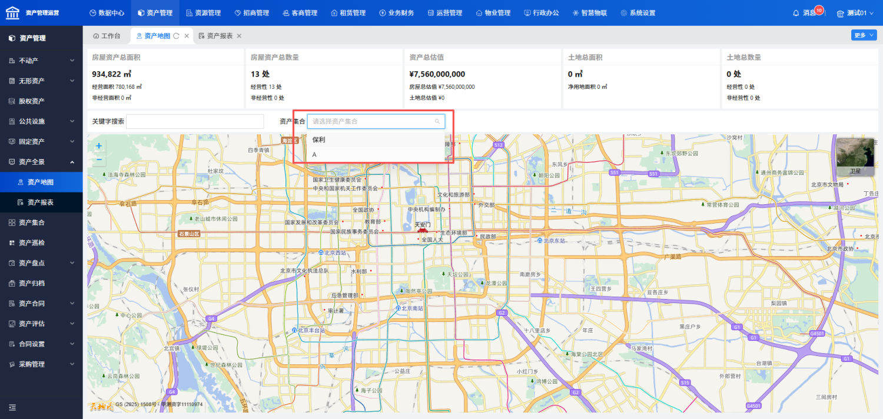Click the 资产合同 sidebar icon
883x419 pixels.
(12, 304)
